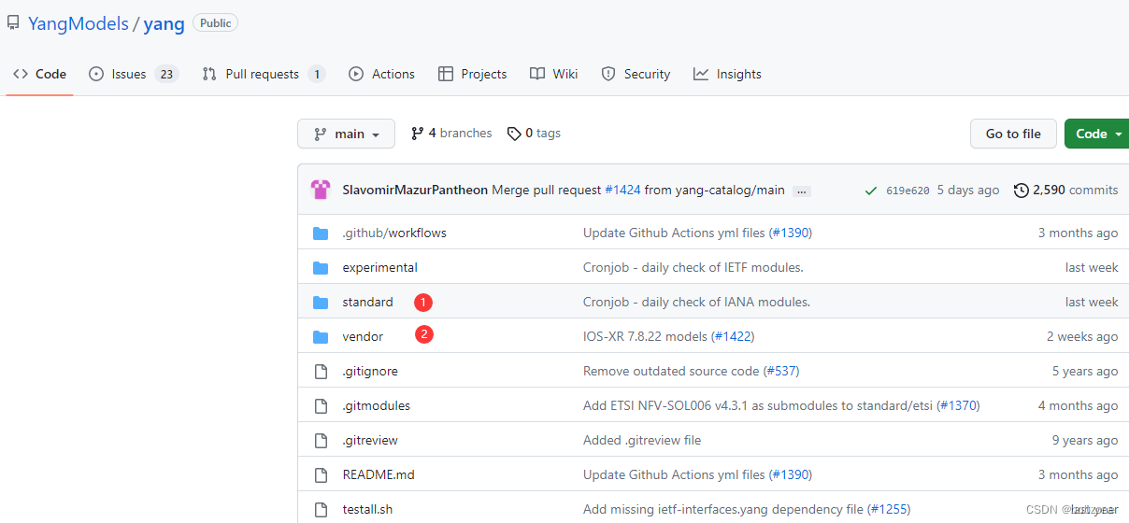Click the folder icon for standard
This screenshot has height=523, width=1129.
point(321,302)
